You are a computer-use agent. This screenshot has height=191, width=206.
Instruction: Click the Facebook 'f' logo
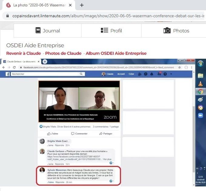[8, 74]
